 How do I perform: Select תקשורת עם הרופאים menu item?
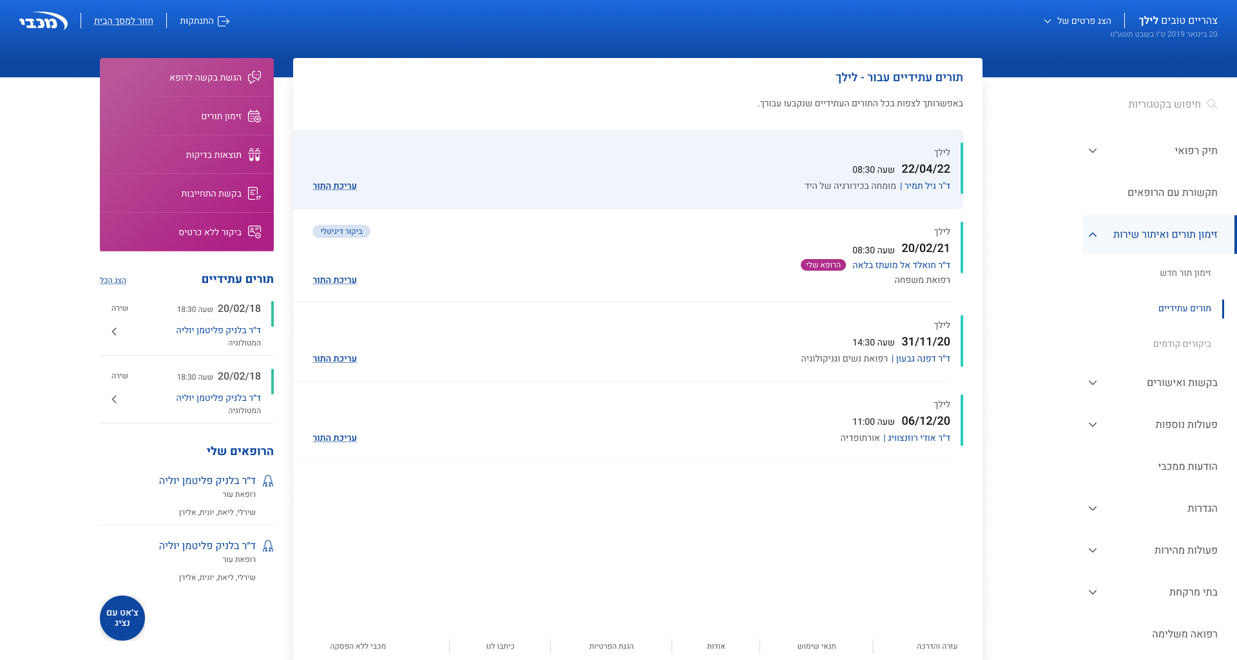pos(1173,193)
